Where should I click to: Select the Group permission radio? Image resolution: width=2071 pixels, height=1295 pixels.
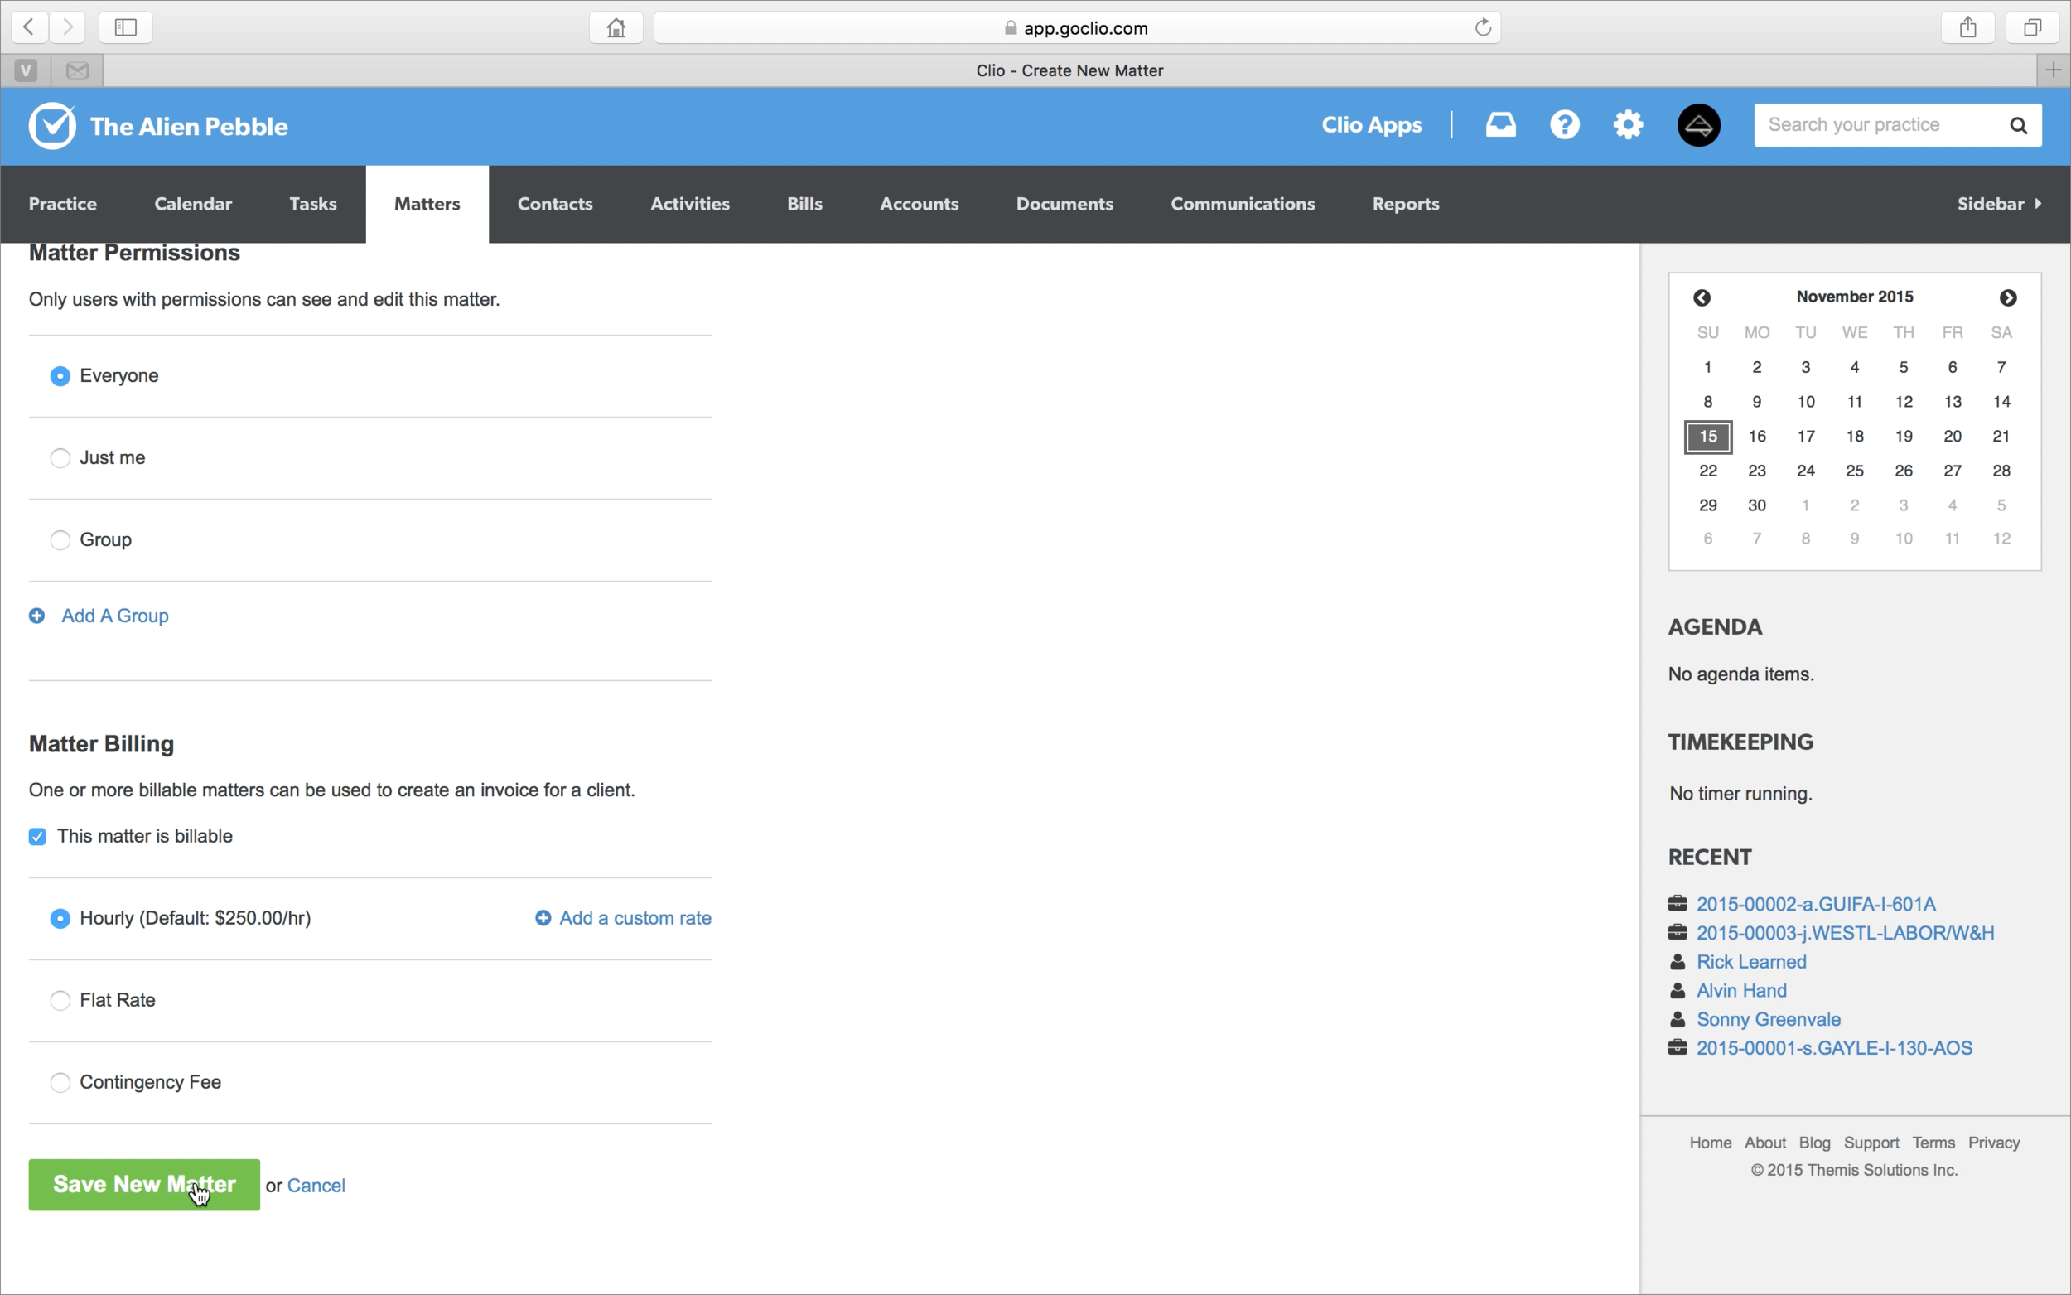[x=60, y=540]
